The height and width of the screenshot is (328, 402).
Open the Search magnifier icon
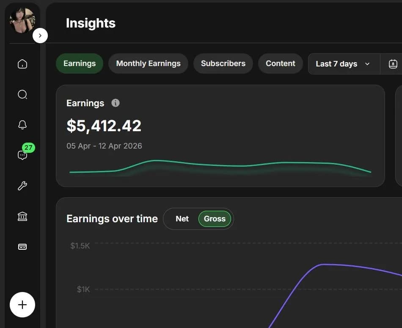[22, 94]
